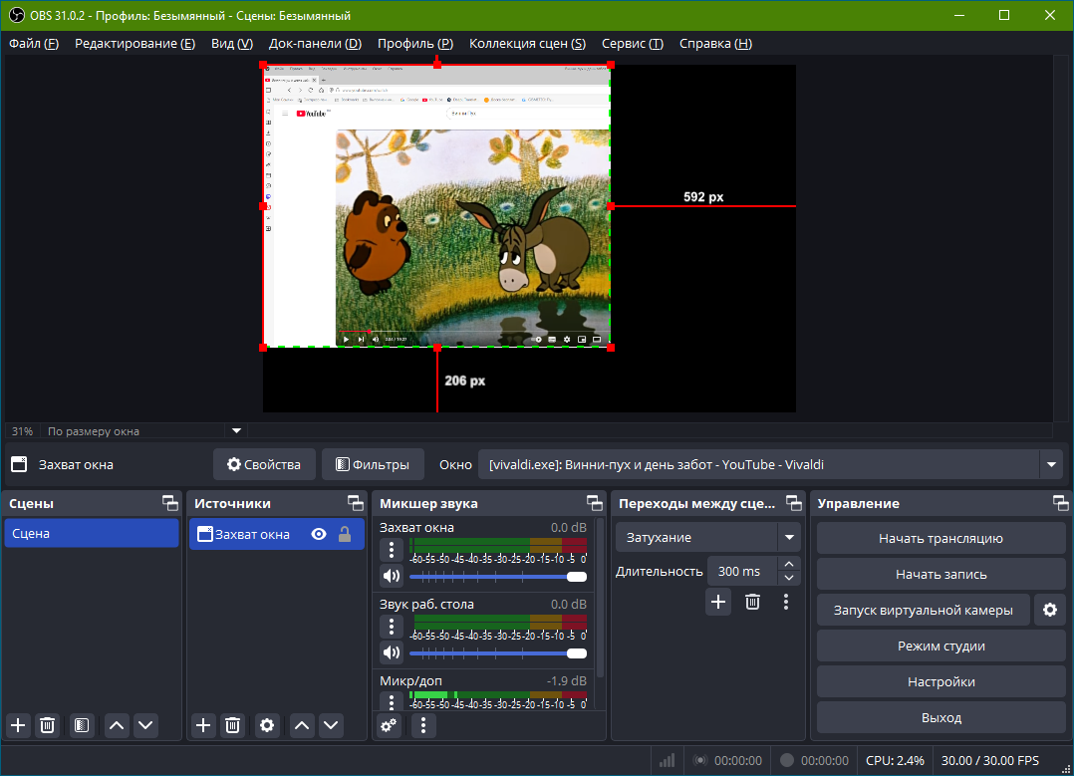Open the Профиль menu
This screenshot has height=776, width=1074.
point(415,44)
